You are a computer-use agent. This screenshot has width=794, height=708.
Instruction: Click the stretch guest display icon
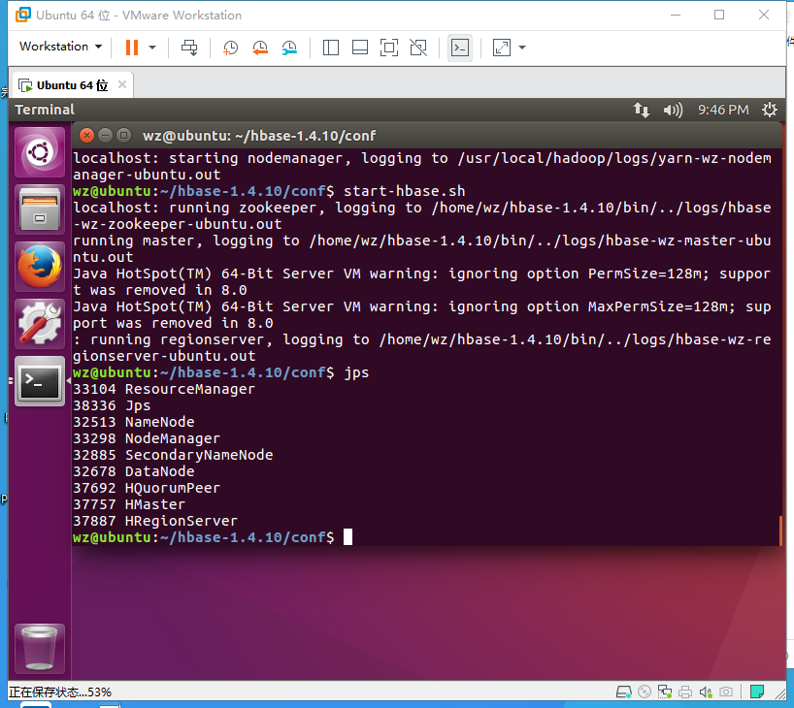(501, 48)
